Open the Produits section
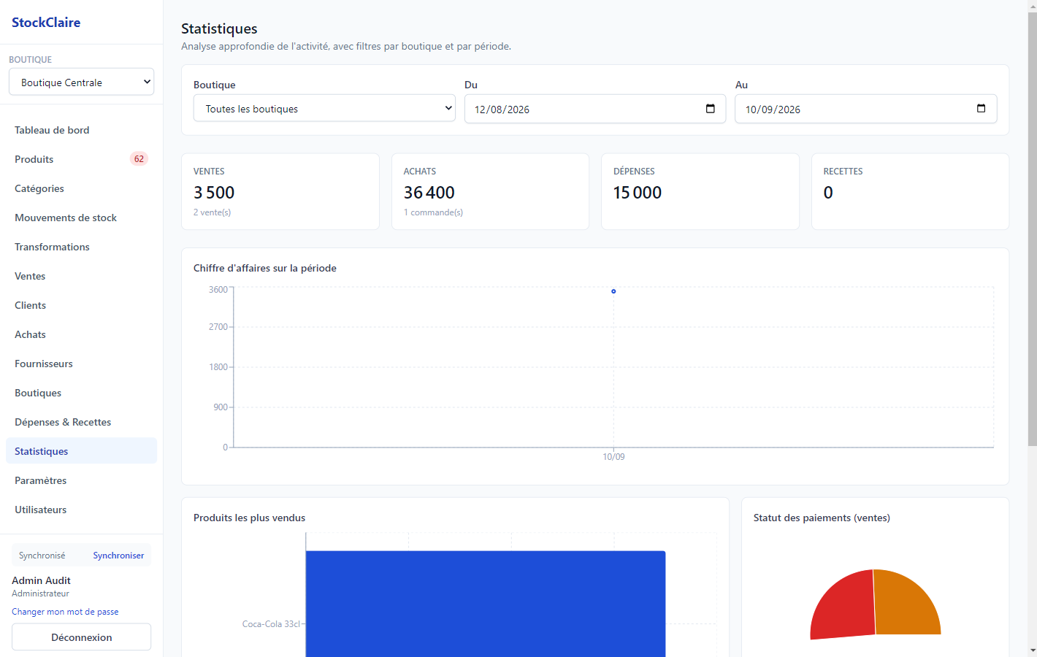This screenshot has height=657, width=1037. pos(81,159)
